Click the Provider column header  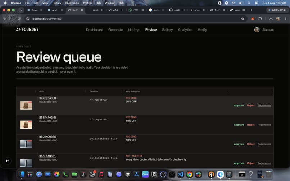point(94,91)
